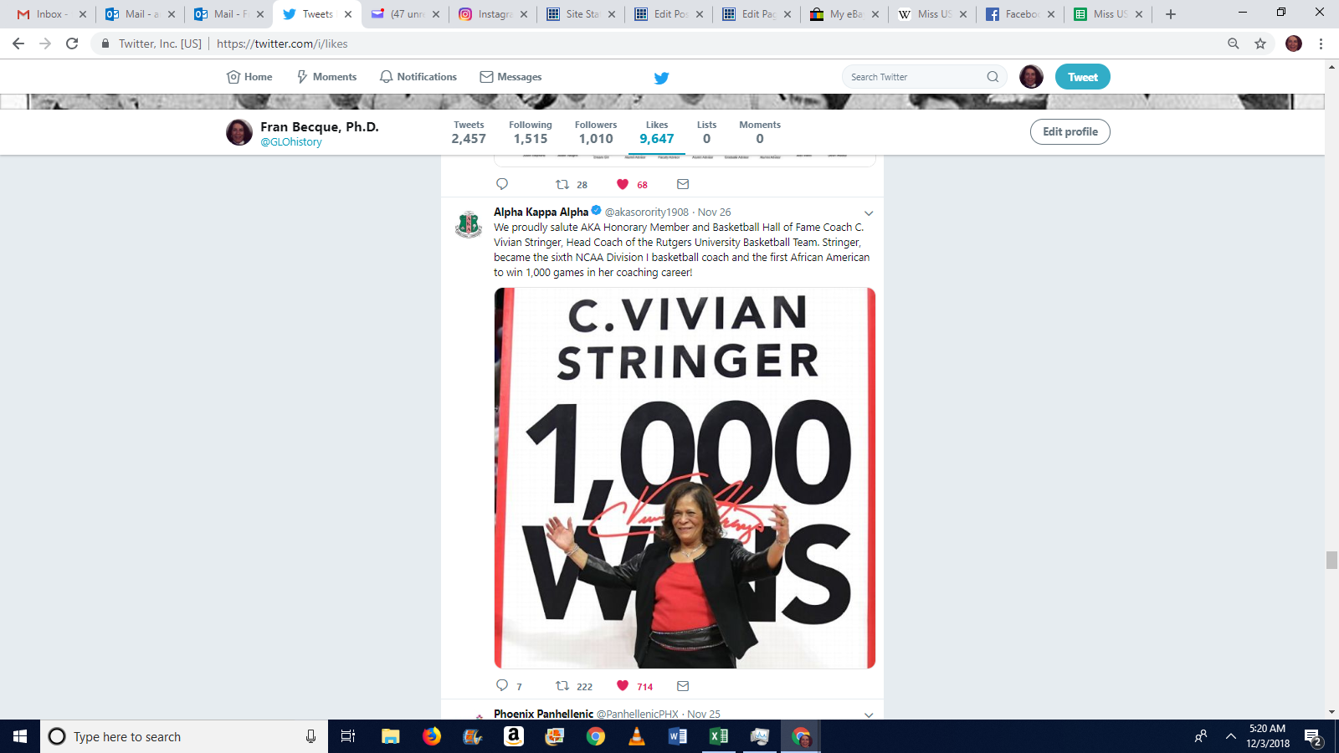
Task: Switch to the Followers tab
Action: click(x=596, y=132)
